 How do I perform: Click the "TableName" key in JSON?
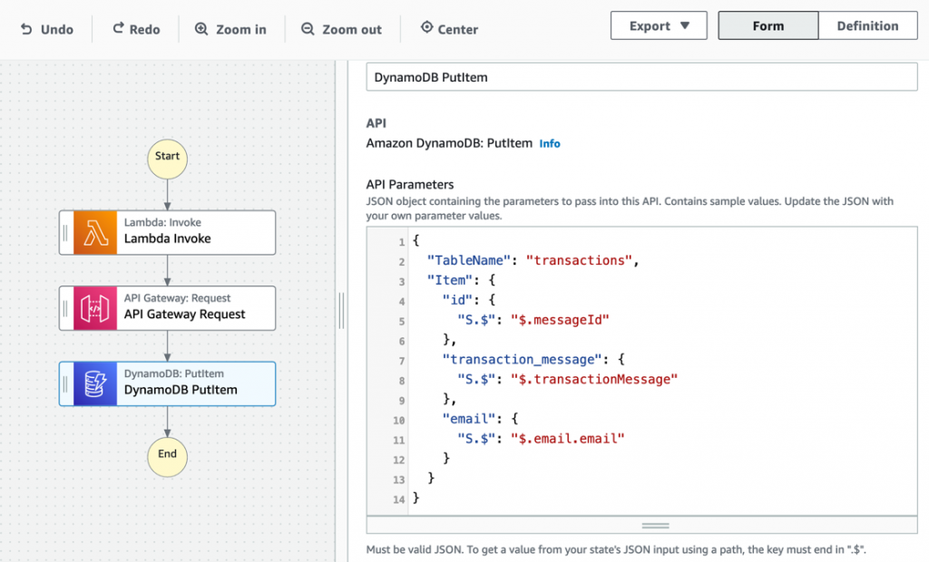[469, 260]
